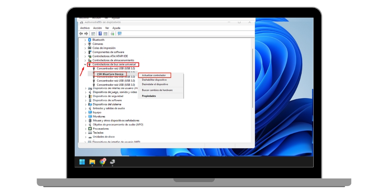The image size is (388, 194).
Task: Open Chrome from the taskbar
Action: click(102, 162)
